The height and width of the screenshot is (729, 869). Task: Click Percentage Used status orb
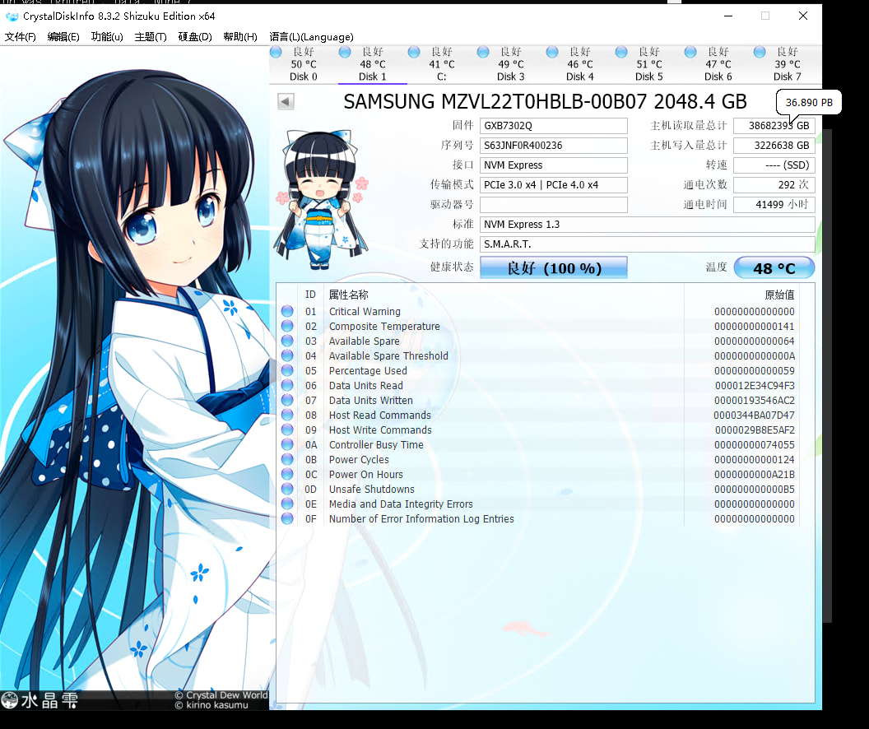[x=287, y=370]
